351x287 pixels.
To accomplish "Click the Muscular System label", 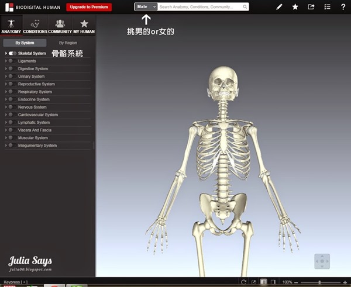I will tap(33, 138).
